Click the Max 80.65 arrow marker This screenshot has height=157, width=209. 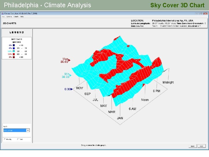(69, 60)
